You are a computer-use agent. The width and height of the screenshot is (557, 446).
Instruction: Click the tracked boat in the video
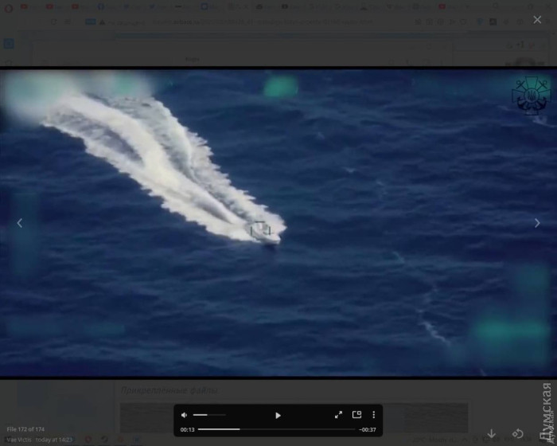coord(263,231)
